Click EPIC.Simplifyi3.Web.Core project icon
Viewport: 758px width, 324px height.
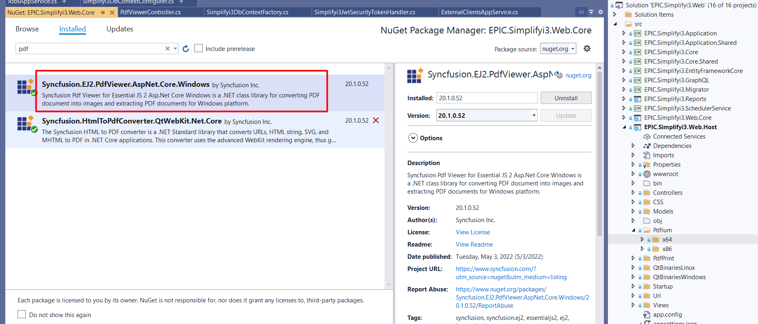(x=637, y=118)
